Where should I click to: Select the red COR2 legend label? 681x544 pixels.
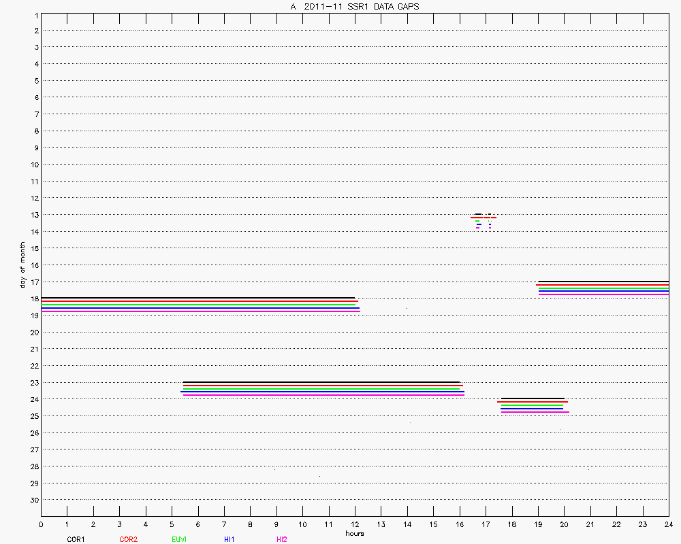128,539
